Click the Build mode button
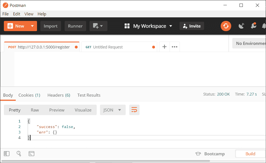This screenshot has width=266, height=163. 250,154
